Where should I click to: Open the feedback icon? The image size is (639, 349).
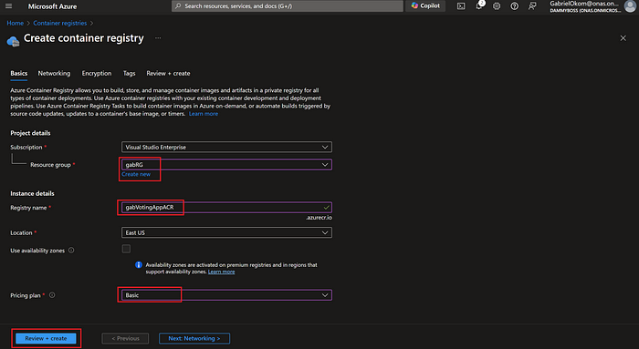pos(532,6)
